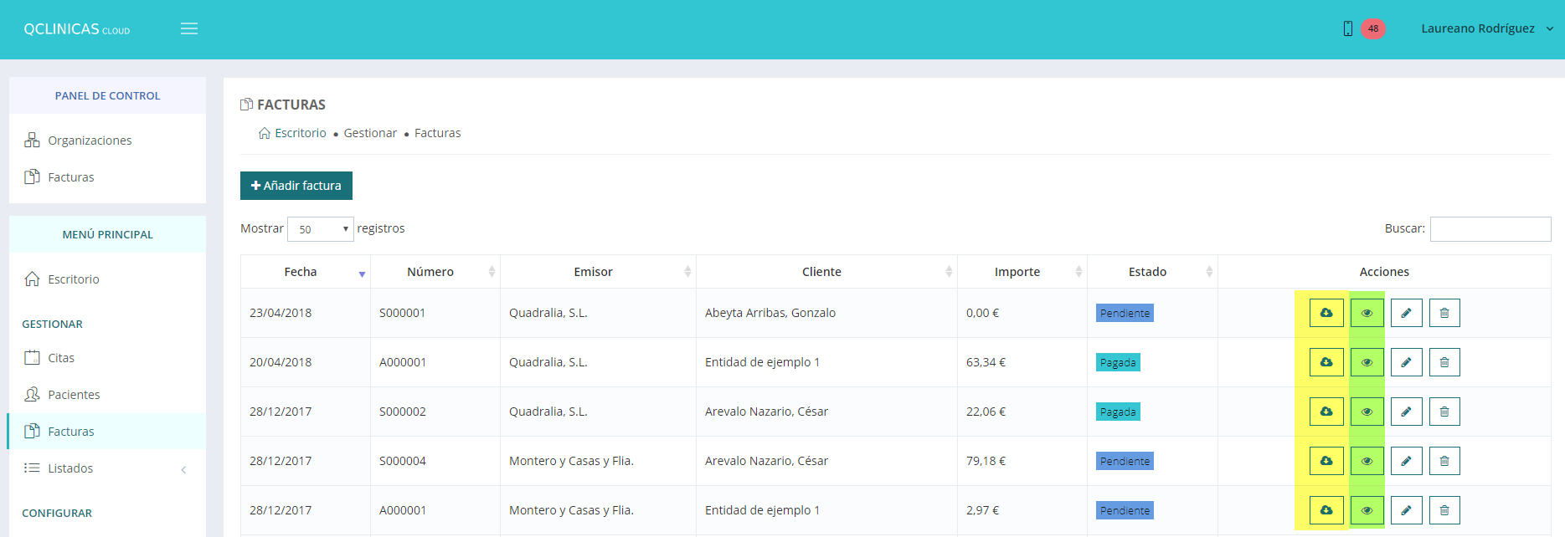Click the mobile phone notification icon
Screen dimensions: 1565x537
click(1347, 28)
